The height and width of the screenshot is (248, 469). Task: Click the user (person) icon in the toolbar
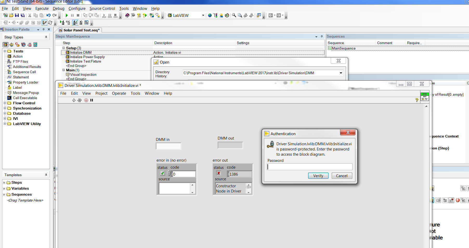click(x=221, y=15)
